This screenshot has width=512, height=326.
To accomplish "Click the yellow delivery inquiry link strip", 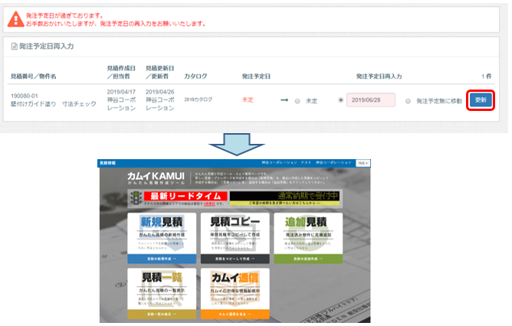I will [x=284, y=203].
